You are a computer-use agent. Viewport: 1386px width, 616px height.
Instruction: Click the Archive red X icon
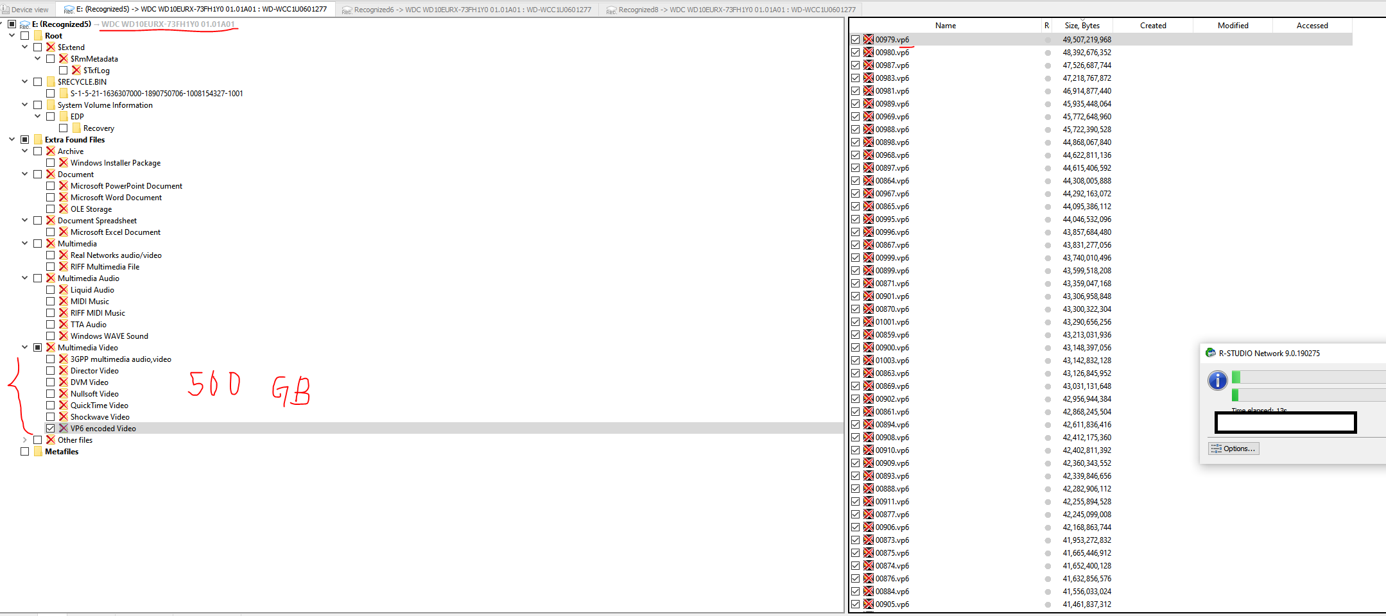[x=51, y=151]
